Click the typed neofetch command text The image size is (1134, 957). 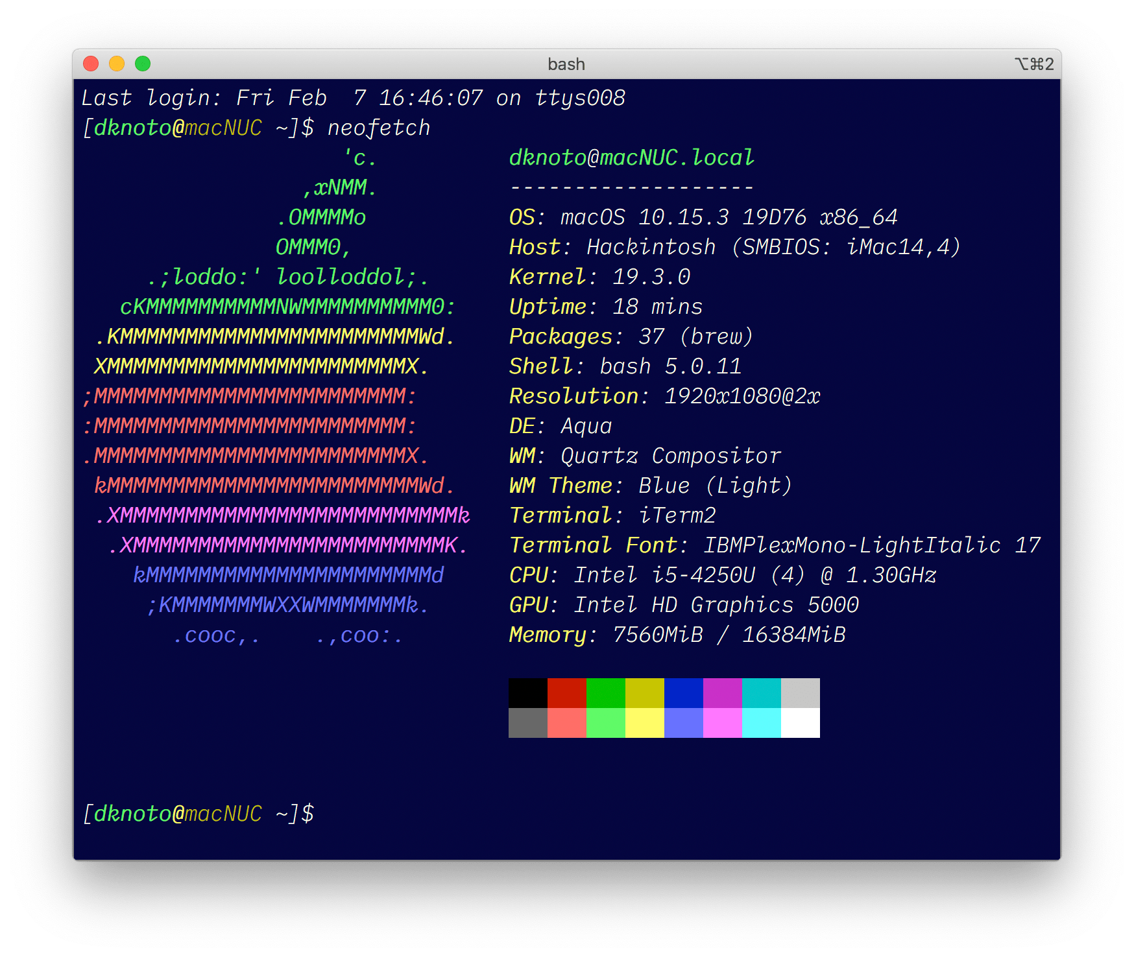379,128
